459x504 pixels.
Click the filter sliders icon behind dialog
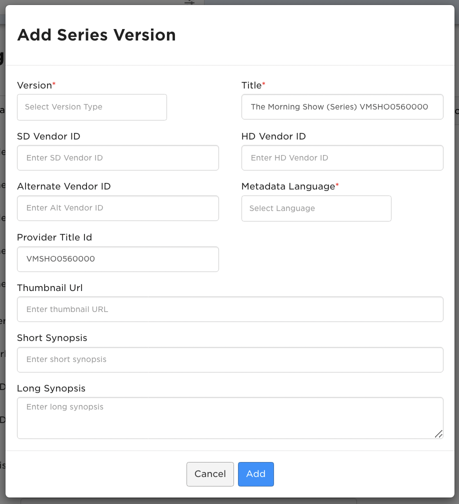coord(189,2)
